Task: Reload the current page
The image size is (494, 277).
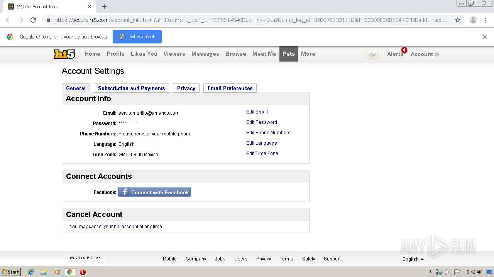Action: (33, 20)
